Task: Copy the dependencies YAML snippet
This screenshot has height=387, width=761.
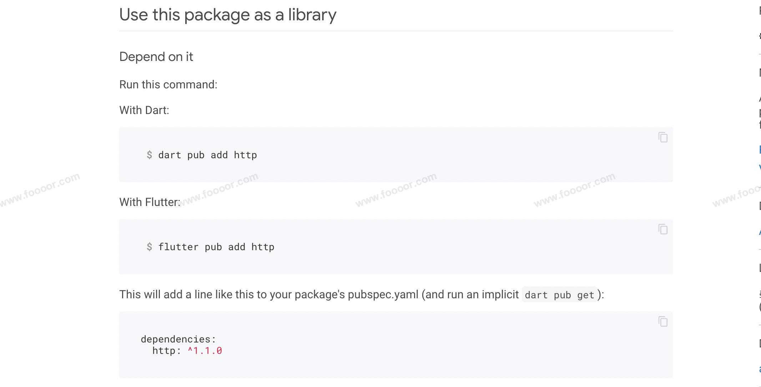Action: (x=663, y=321)
